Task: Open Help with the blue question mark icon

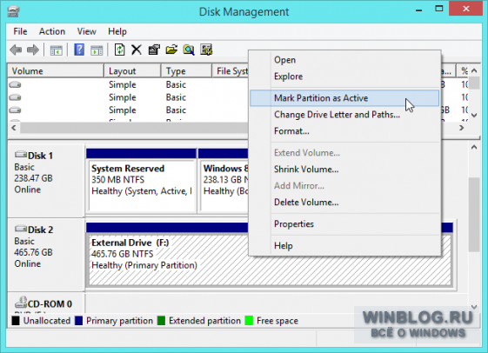Action: (x=79, y=50)
